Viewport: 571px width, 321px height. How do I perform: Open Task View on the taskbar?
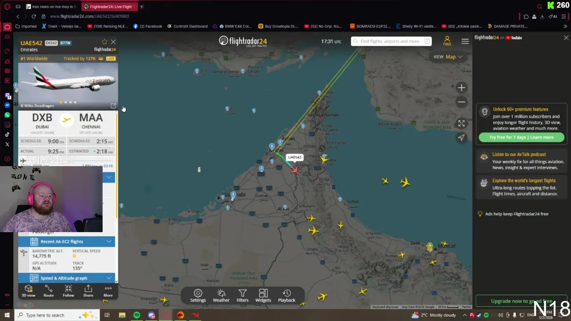(107, 315)
